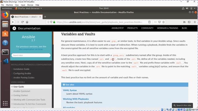
Task: Reload the current page
Action: tap(23, 22)
